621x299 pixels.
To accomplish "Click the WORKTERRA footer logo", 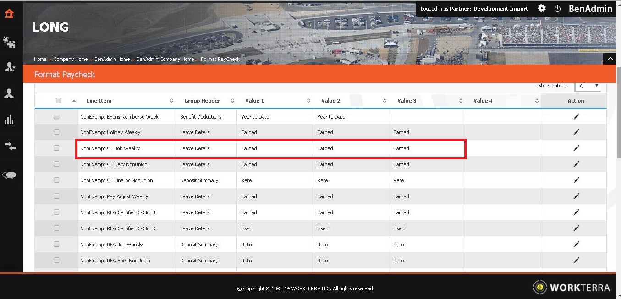I will pos(572,287).
